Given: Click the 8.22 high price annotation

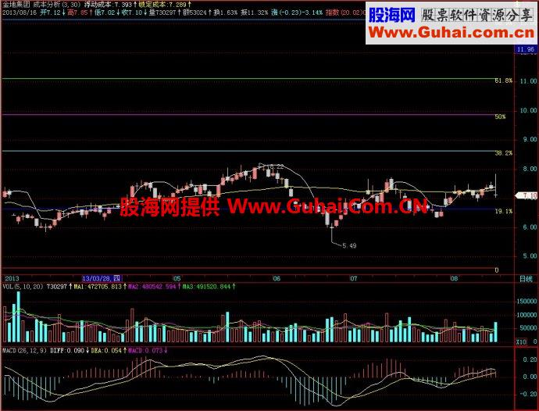Looking at the screenshot, I should click(277, 166).
